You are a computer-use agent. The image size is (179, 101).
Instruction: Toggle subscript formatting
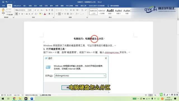(29, 14)
